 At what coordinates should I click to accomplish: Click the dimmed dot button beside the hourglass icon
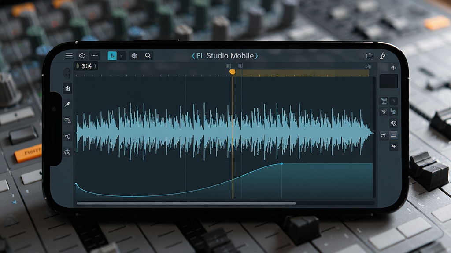(394, 101)
